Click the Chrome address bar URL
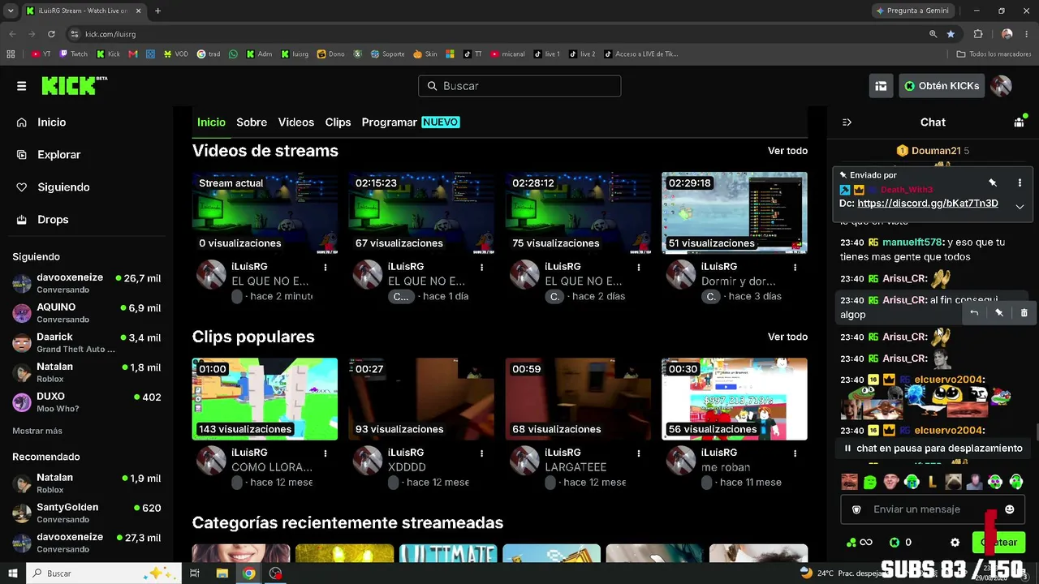 pos(110,34)
